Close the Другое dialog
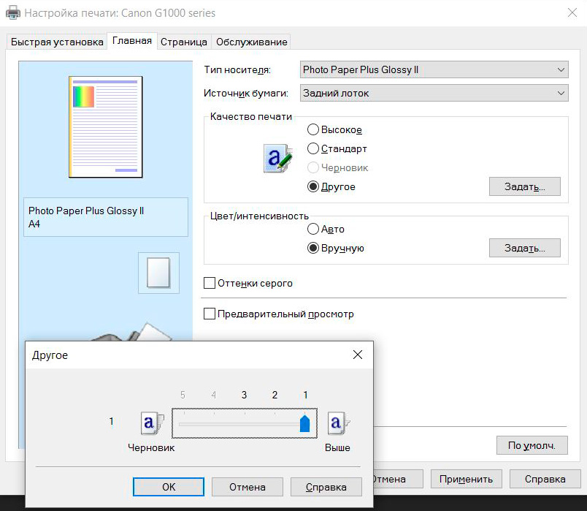 point(358,355)
